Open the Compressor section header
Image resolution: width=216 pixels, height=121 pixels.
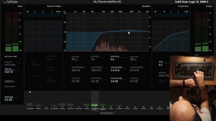183,6
